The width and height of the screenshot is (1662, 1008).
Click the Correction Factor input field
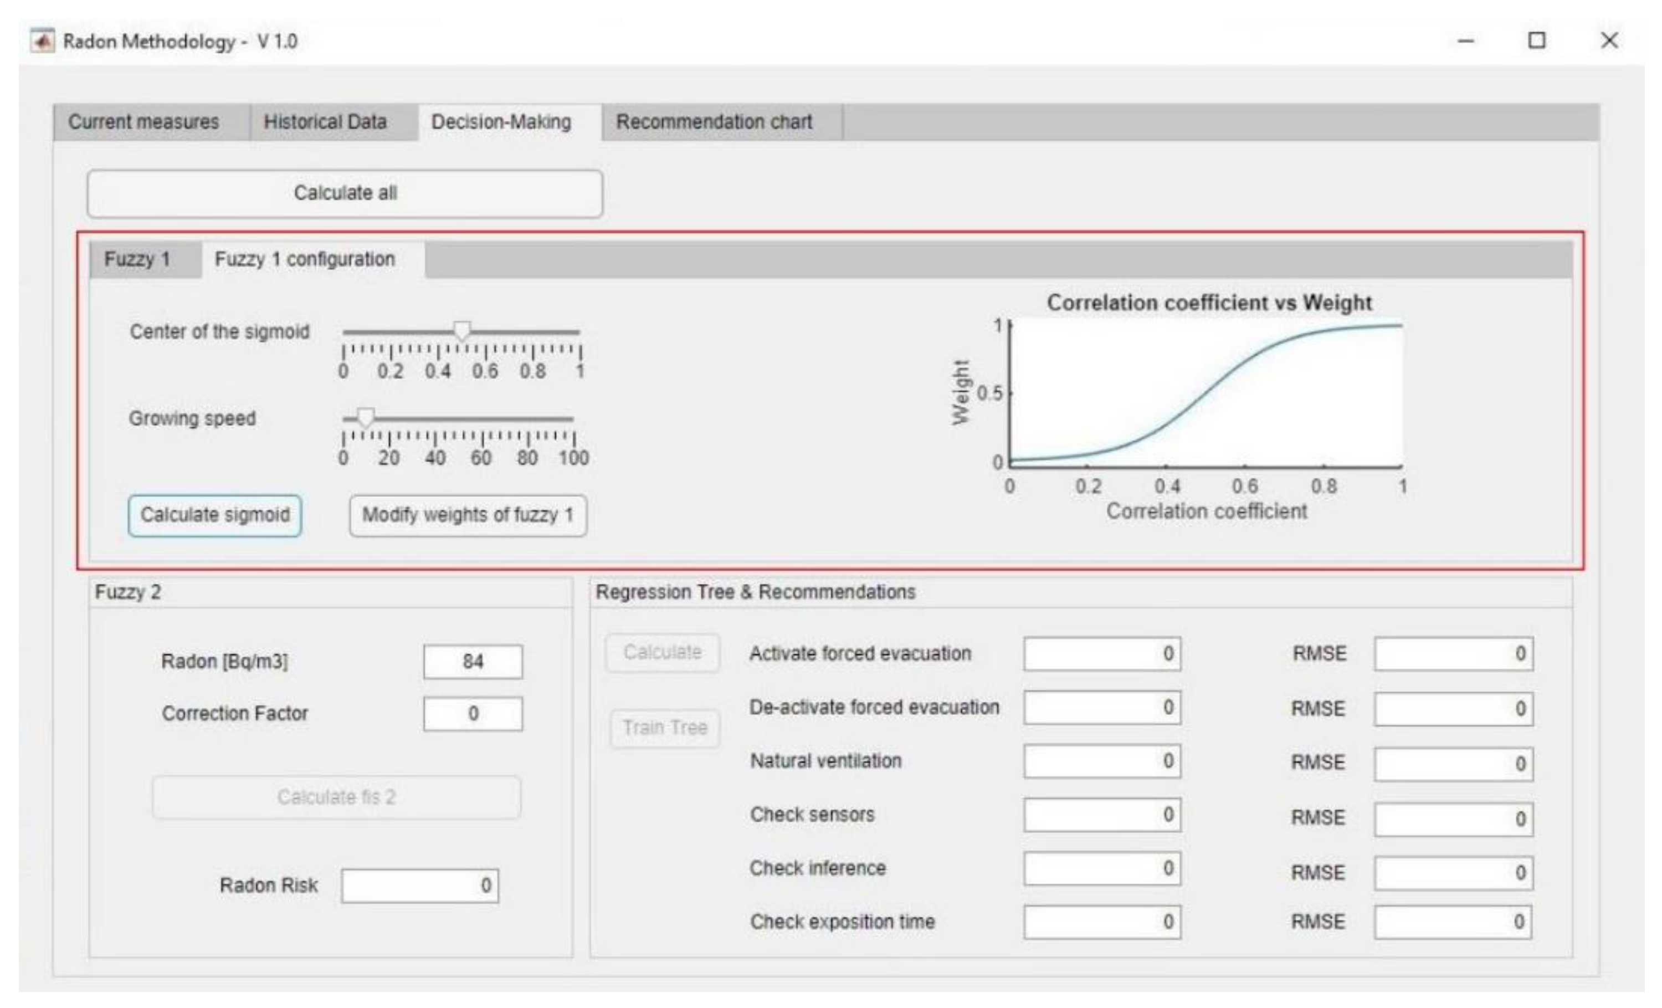point(472,714)
